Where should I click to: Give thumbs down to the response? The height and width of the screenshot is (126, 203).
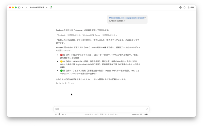[x=66, y=83]
